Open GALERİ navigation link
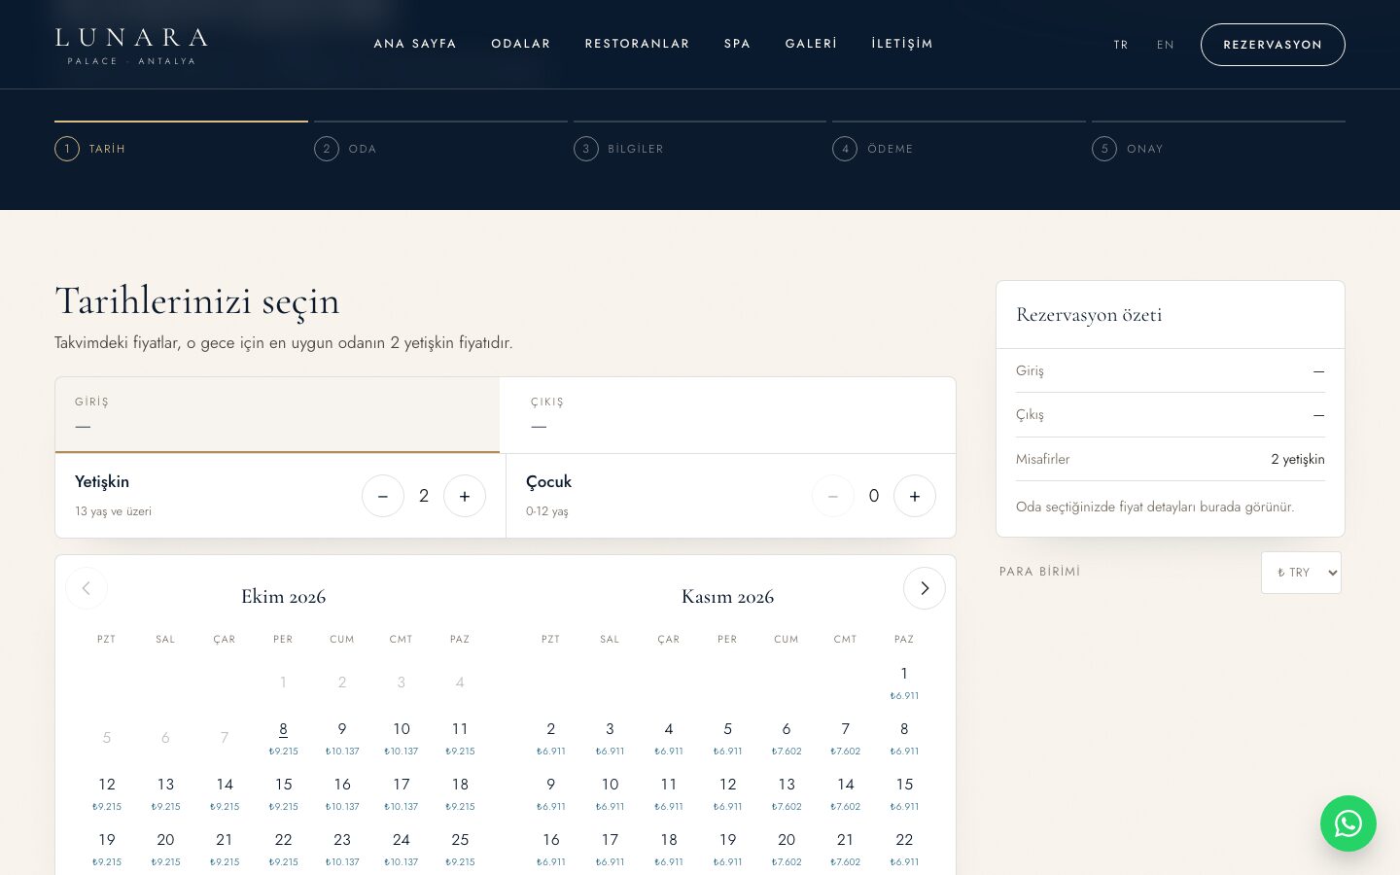The image size is (1400, 875). (x=811, y=44)
